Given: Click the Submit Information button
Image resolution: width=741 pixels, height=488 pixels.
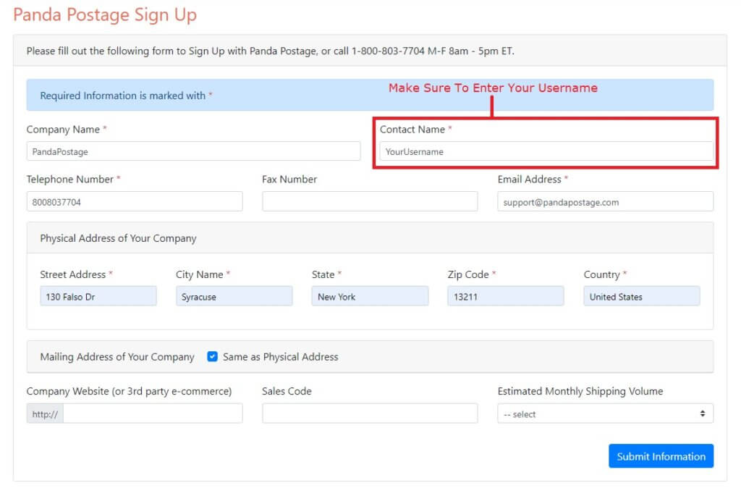Looking at the screenshot, I should tap(661, 456).
